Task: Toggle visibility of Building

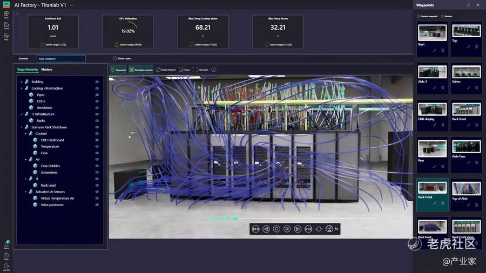Action: (97, 81)
